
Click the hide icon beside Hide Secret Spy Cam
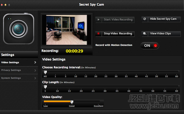[145, 19]
